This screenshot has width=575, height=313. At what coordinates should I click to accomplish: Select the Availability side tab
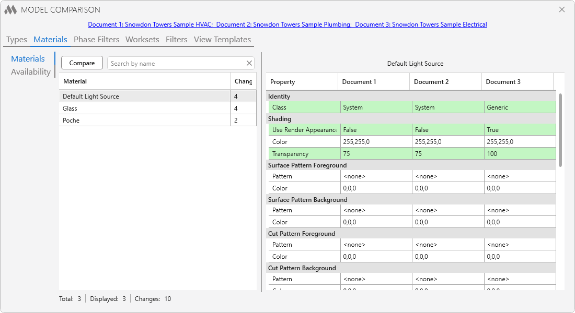[x=31, y=72]
